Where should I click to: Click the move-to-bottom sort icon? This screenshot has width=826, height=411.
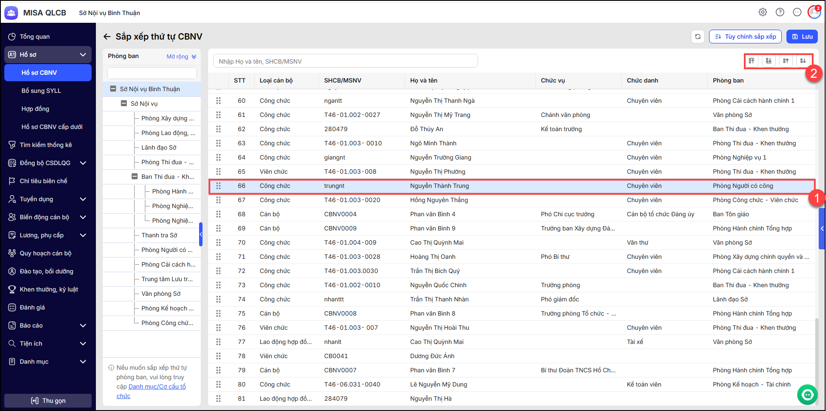(769, 61)
